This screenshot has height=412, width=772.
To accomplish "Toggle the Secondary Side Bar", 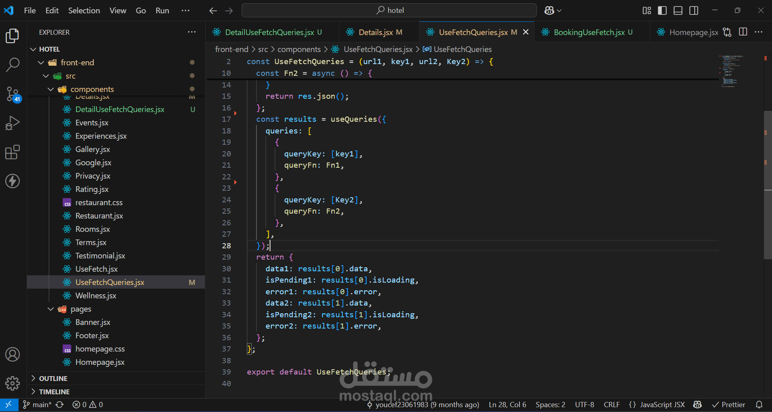I will point(694,10).
